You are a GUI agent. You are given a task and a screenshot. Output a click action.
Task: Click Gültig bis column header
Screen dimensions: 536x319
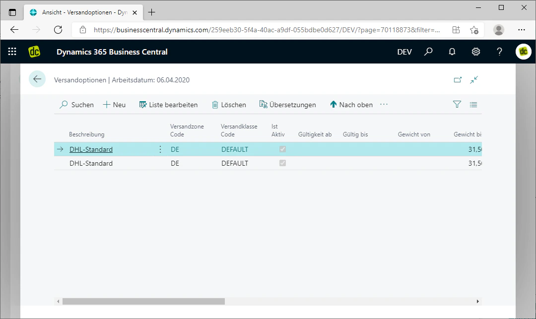coord(355,134)
